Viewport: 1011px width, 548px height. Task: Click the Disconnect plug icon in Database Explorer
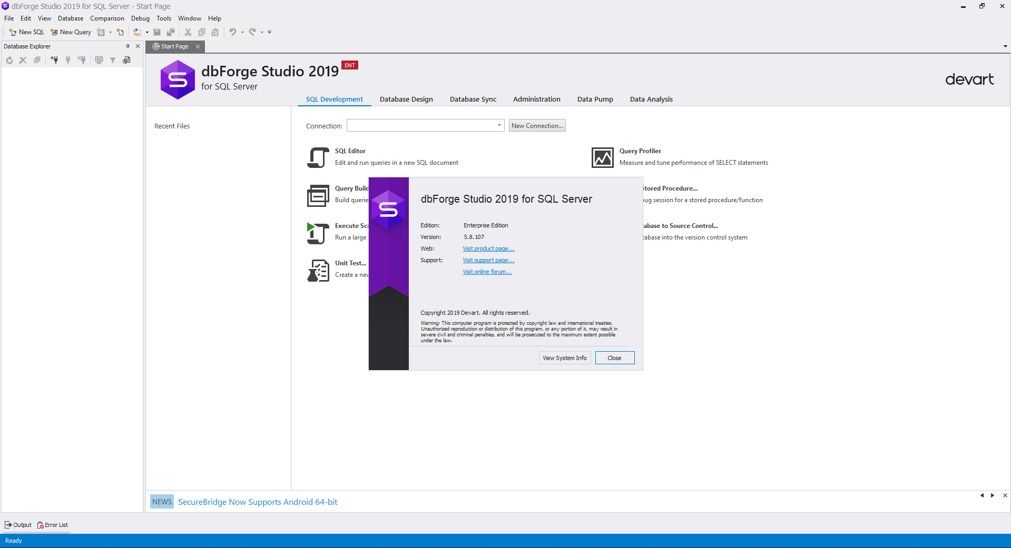[x=82, y=60]
